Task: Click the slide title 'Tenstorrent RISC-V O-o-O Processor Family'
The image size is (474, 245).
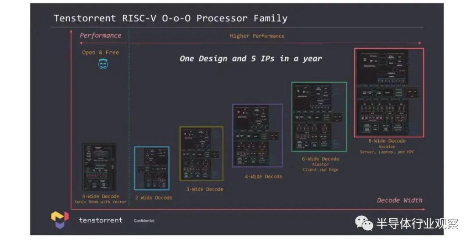Action: tap(170, 18)
